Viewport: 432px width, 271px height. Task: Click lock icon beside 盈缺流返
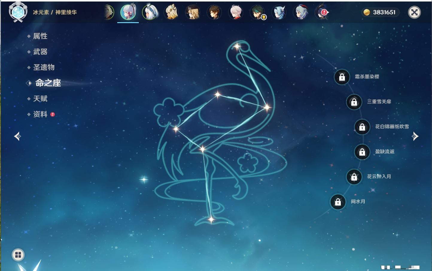[x=362, y=152]
